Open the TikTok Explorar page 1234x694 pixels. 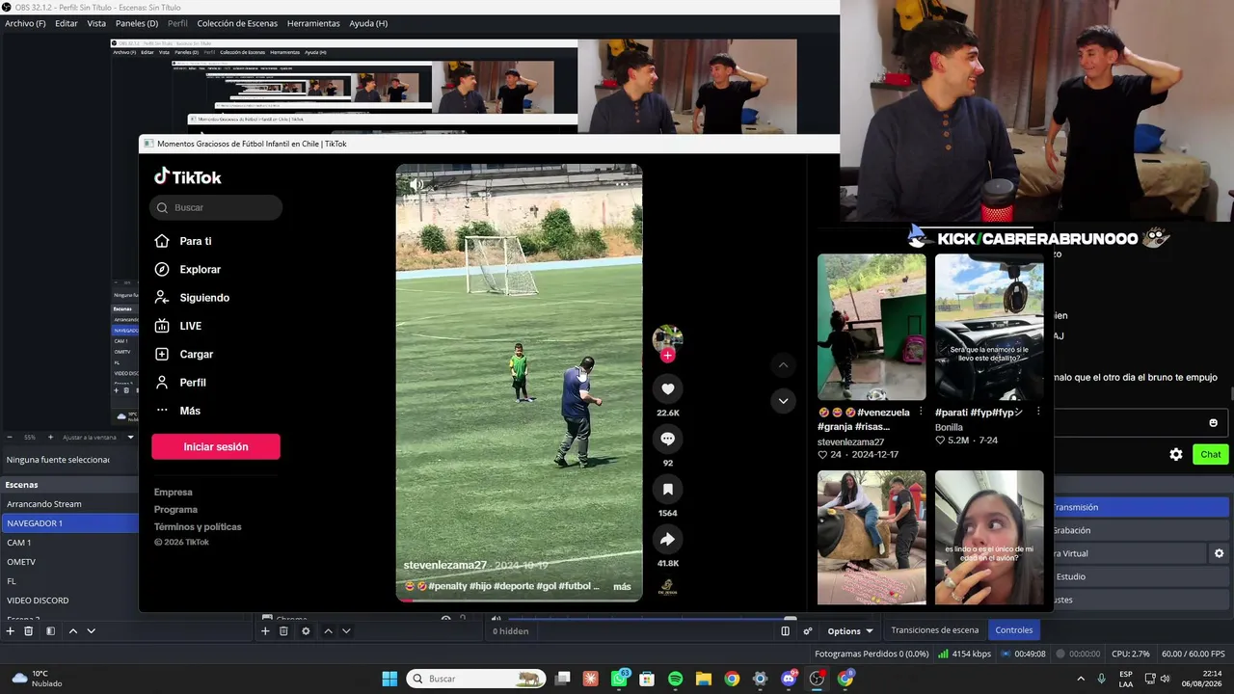pyautogui.click(x=200, y=270)
